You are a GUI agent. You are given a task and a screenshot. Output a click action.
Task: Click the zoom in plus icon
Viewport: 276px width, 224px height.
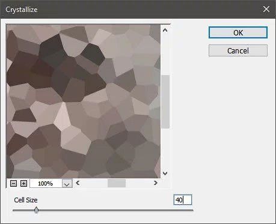[23, 183]
